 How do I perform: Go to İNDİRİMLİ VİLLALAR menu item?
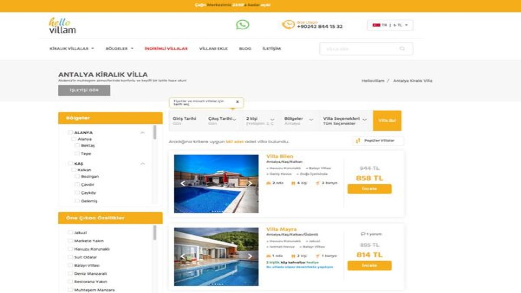point(166,48)
